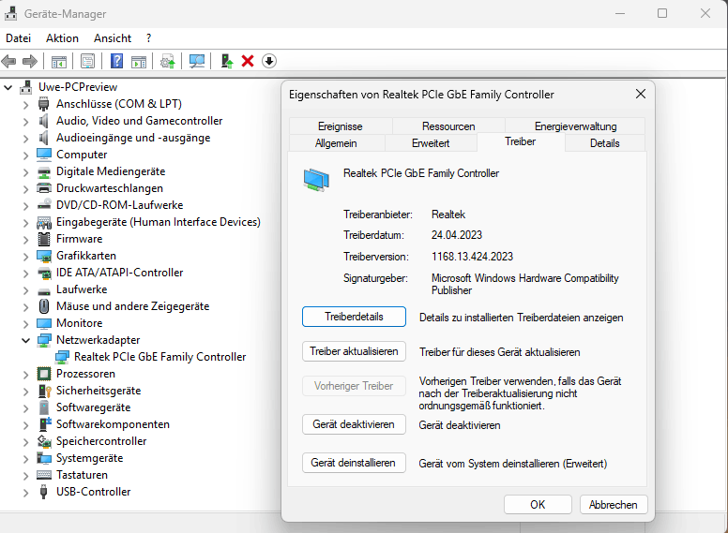The height and width of the screenshot is (533, 728).
Task: Select the Treiber tab
Action: coord(521,141)
